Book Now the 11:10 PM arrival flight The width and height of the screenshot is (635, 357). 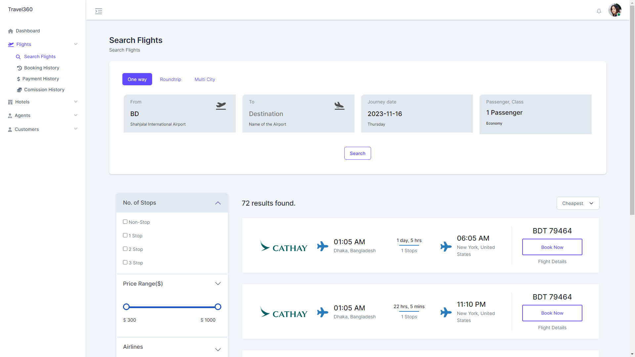(x=552, y=313)
